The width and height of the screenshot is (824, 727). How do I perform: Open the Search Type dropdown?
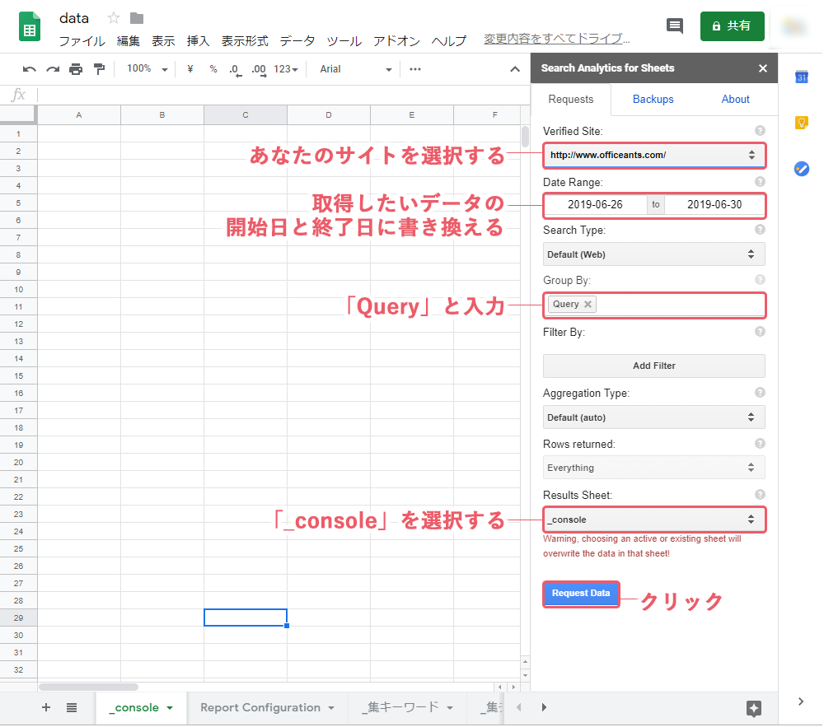653,254
